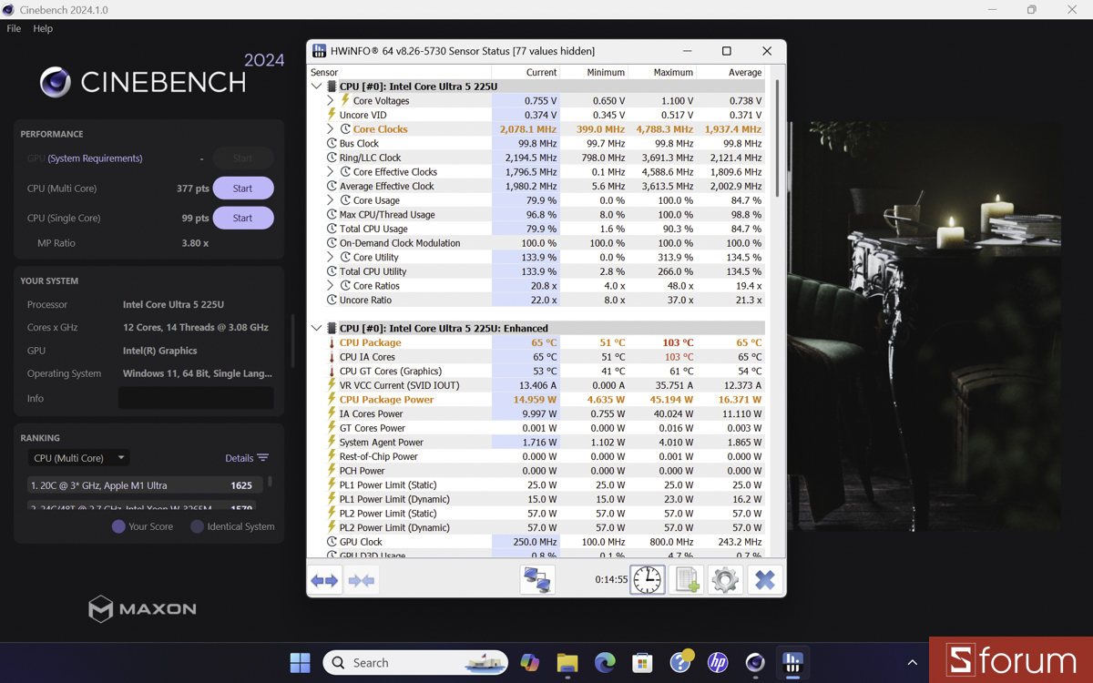
Task: Click the blue X close sensors icon
Action: tap(764, 579)
